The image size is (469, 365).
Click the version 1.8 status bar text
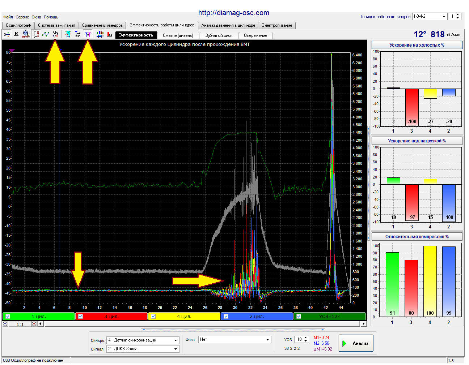[x=451, y=361]
